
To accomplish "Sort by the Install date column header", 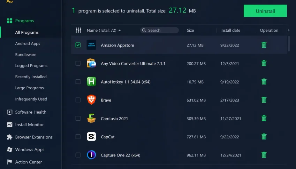I will 230,30.
